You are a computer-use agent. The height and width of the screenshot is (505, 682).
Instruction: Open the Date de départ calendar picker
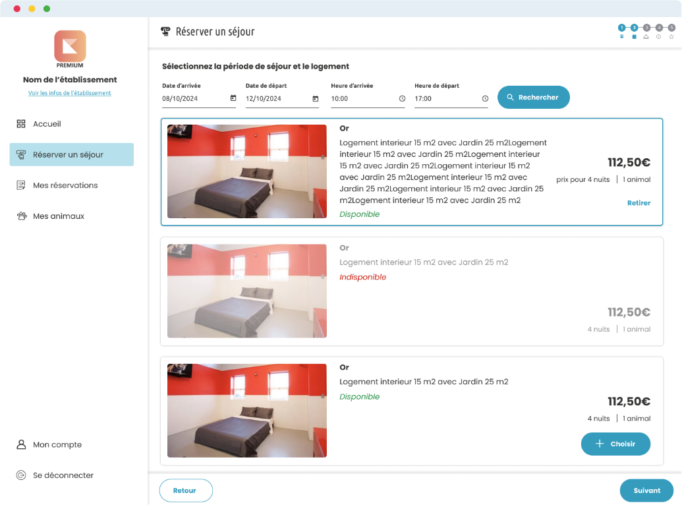click(x=316, y=99)
